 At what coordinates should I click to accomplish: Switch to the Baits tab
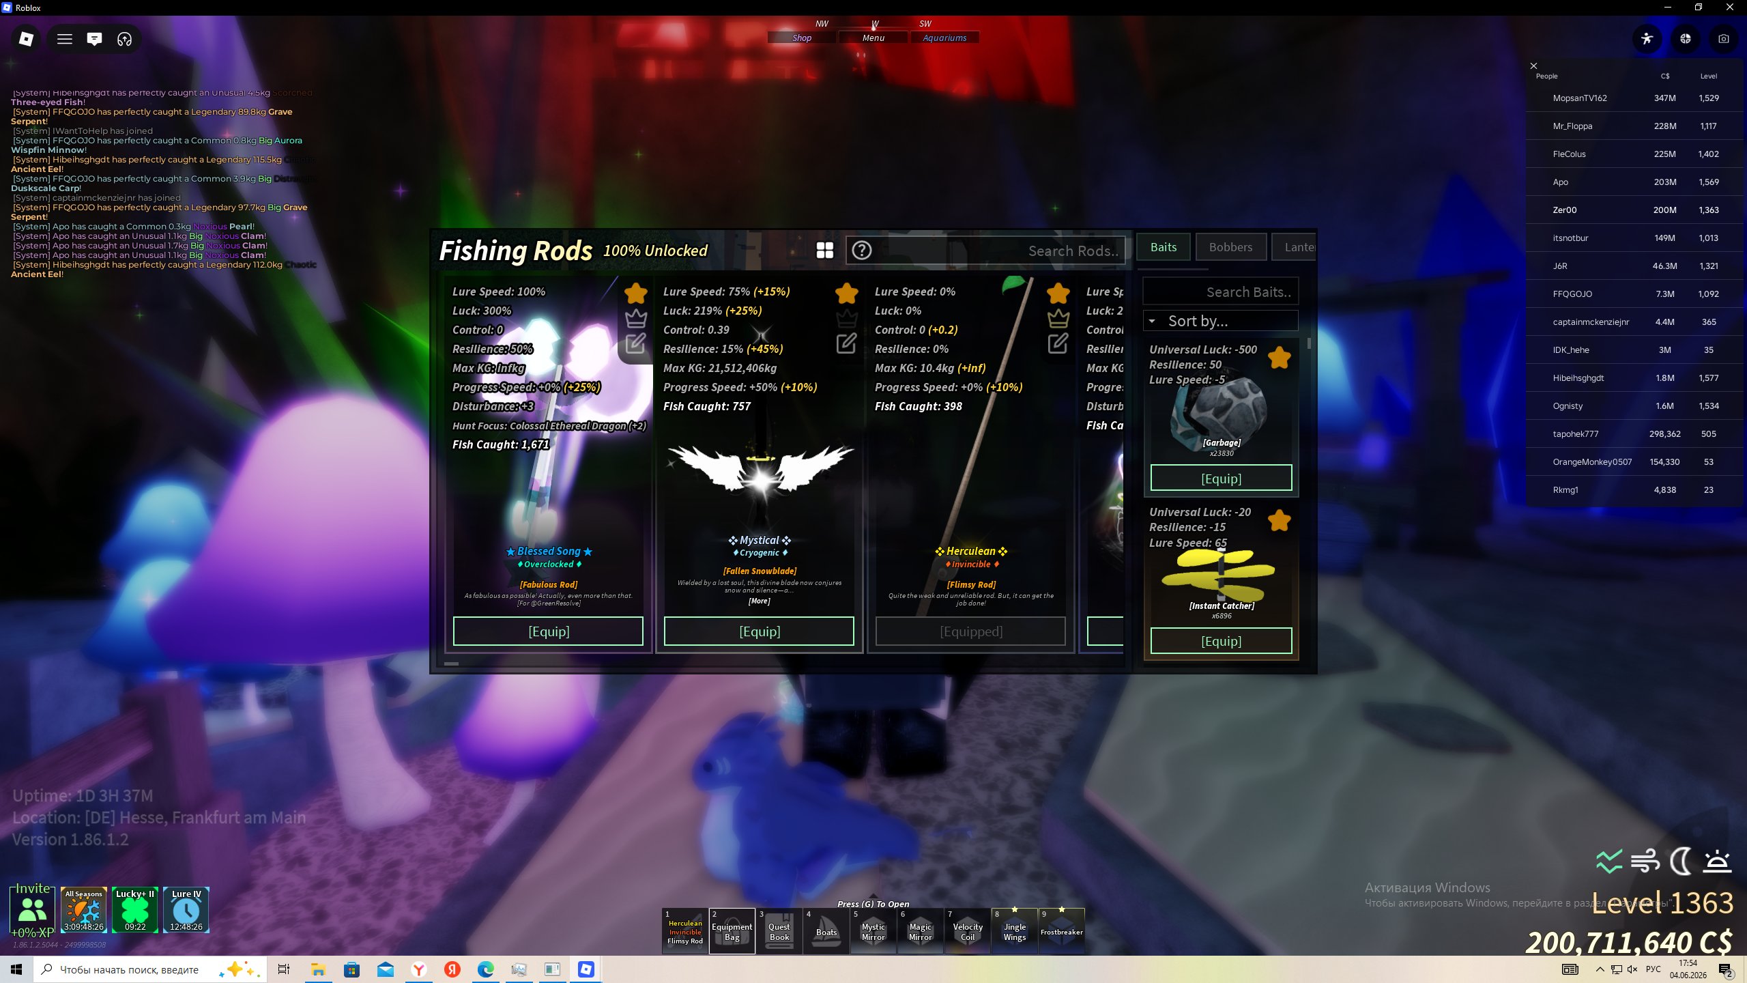1164,247
